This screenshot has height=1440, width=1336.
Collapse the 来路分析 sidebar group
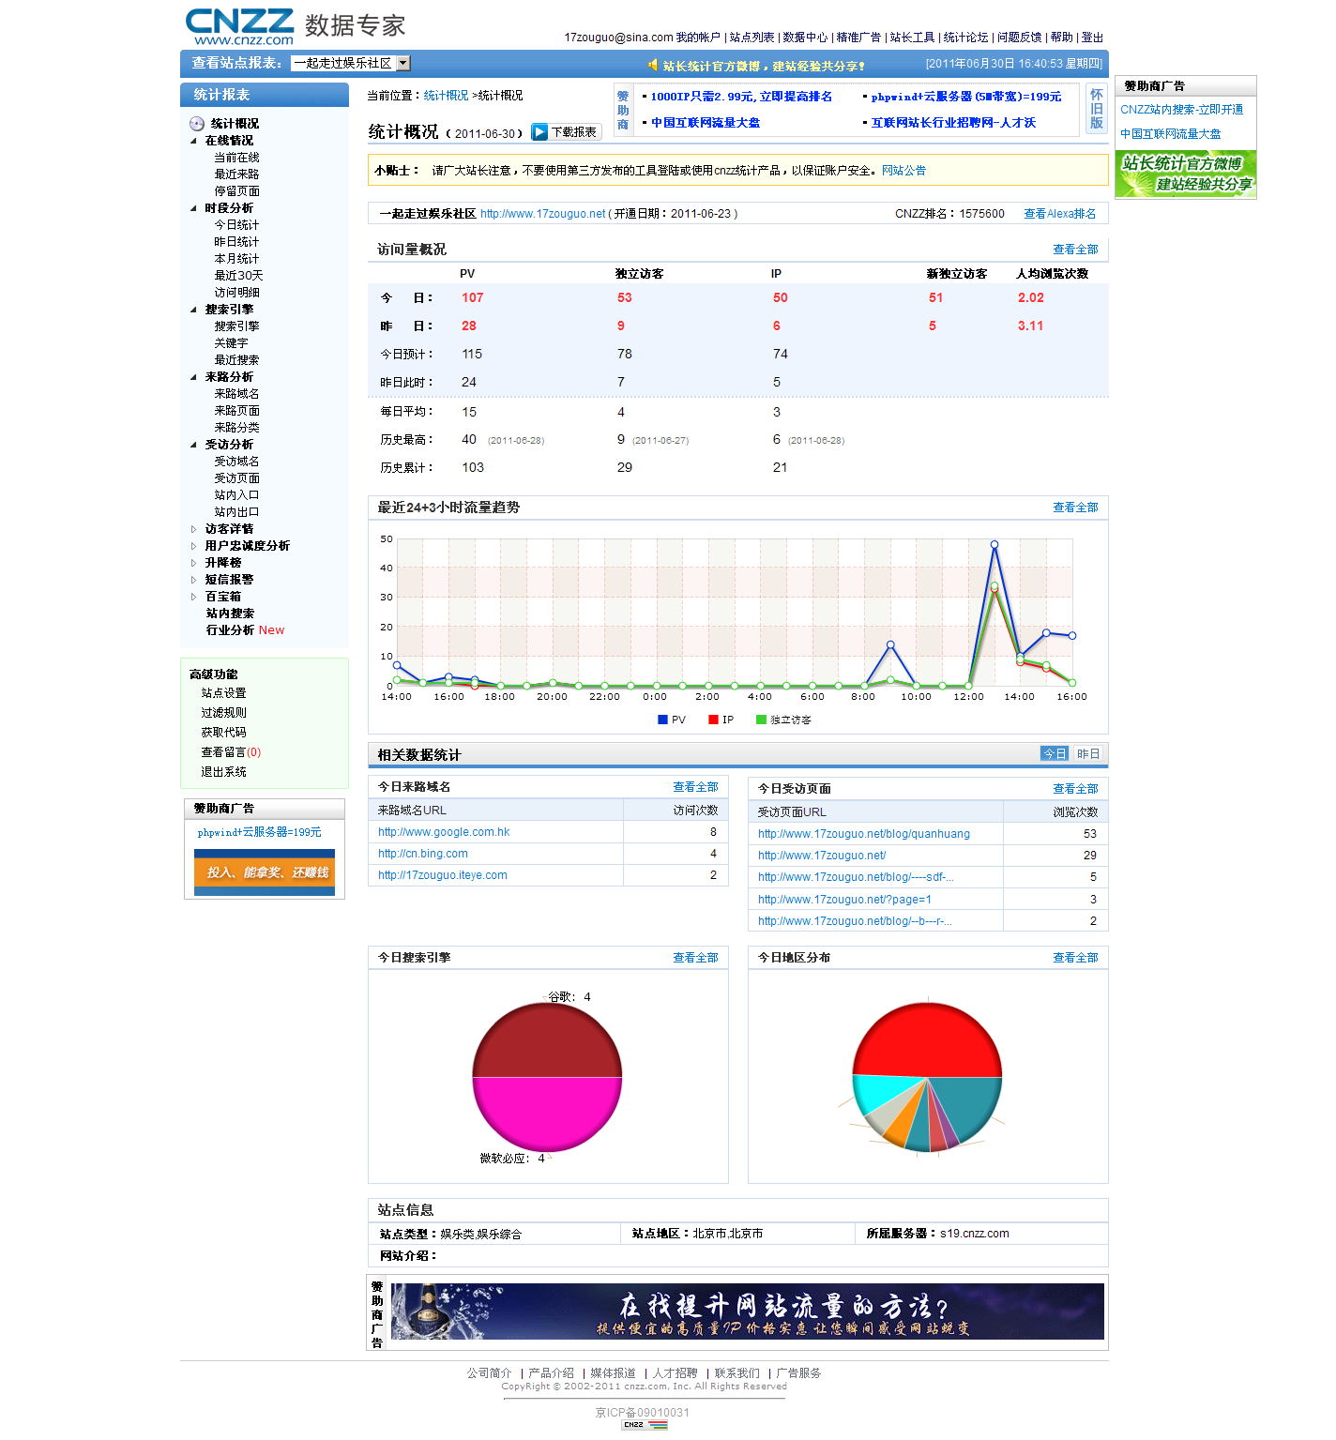pos(194,377)
